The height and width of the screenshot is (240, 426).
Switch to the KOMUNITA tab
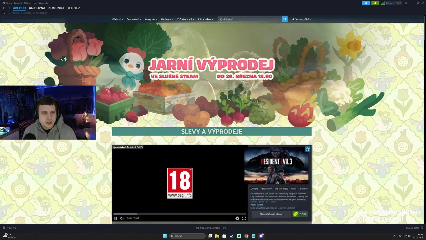(56, 8)
